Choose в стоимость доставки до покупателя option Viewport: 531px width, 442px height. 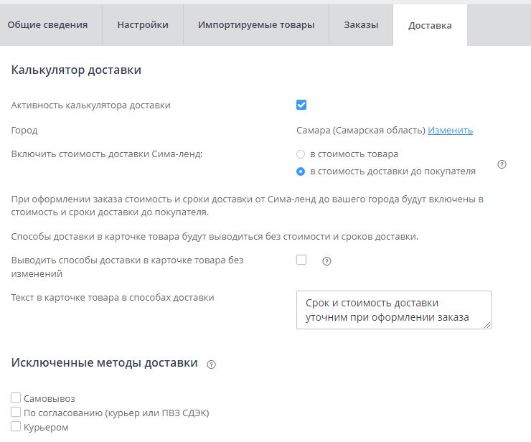[301, 171]
